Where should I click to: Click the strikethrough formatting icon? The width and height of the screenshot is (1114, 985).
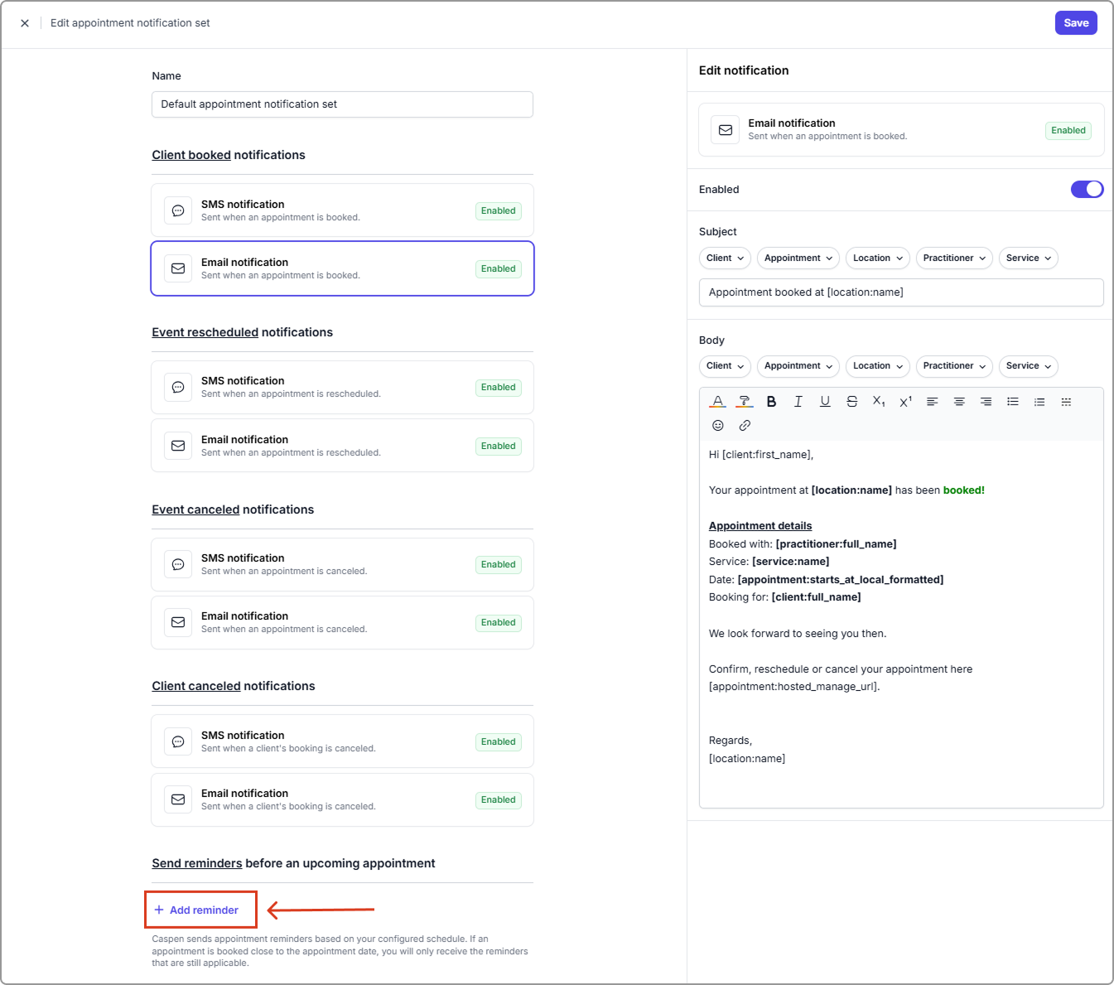point(851,402)
